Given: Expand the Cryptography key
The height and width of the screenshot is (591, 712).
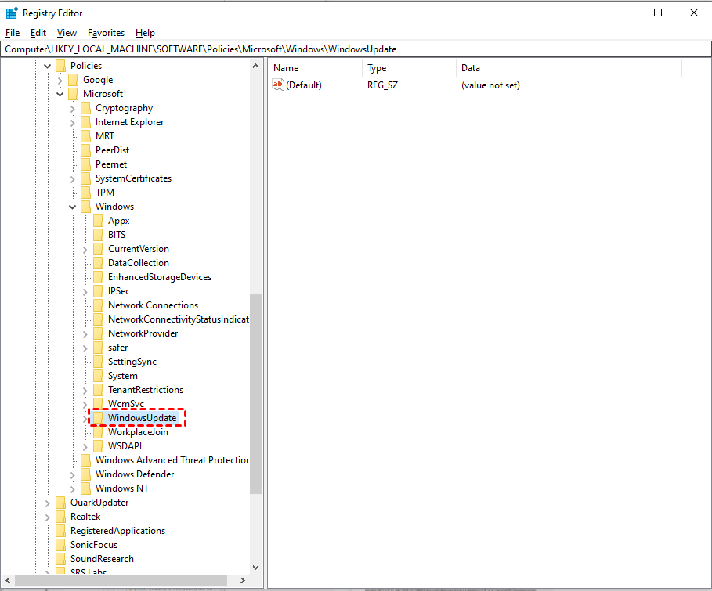Looking at the screenshot, I should tap(73, 109).
